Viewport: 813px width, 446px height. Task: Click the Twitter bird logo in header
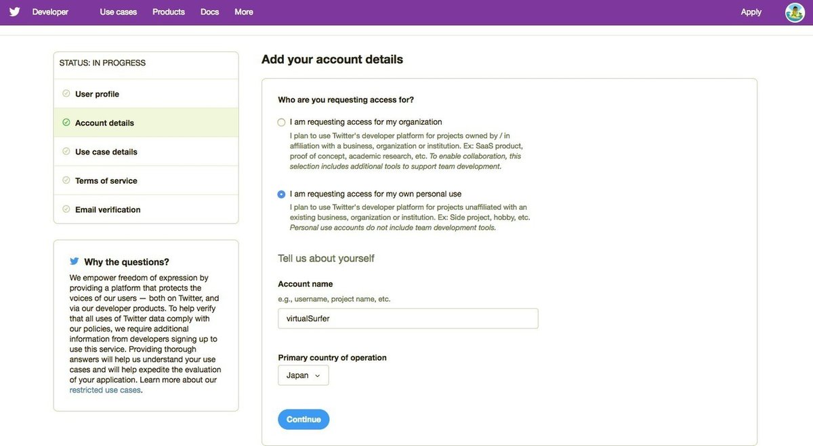[x=14, y=12]
